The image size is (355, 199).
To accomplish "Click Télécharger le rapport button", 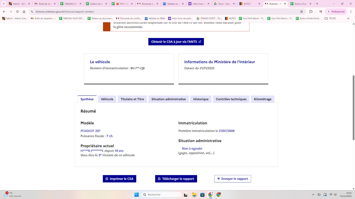I will [x=176, y=179].
